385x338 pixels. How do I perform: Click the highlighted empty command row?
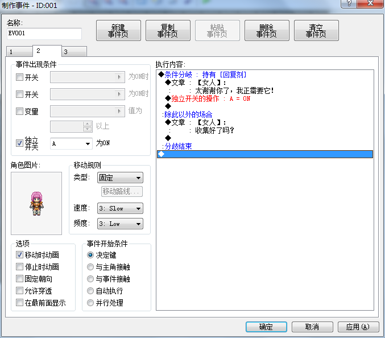(264, 154)
